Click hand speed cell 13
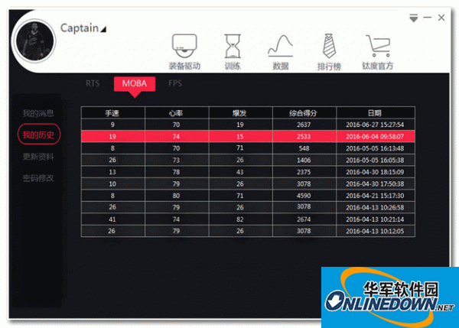The width and height of the screenshot is (459, 328). pos(112,172)
